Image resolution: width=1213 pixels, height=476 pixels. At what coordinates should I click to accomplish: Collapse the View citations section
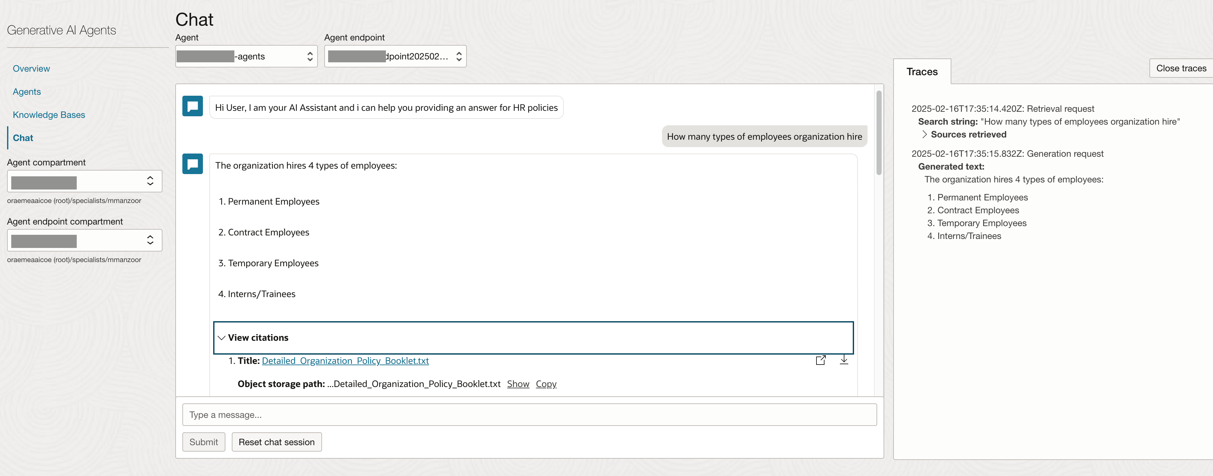click(222, 337)
